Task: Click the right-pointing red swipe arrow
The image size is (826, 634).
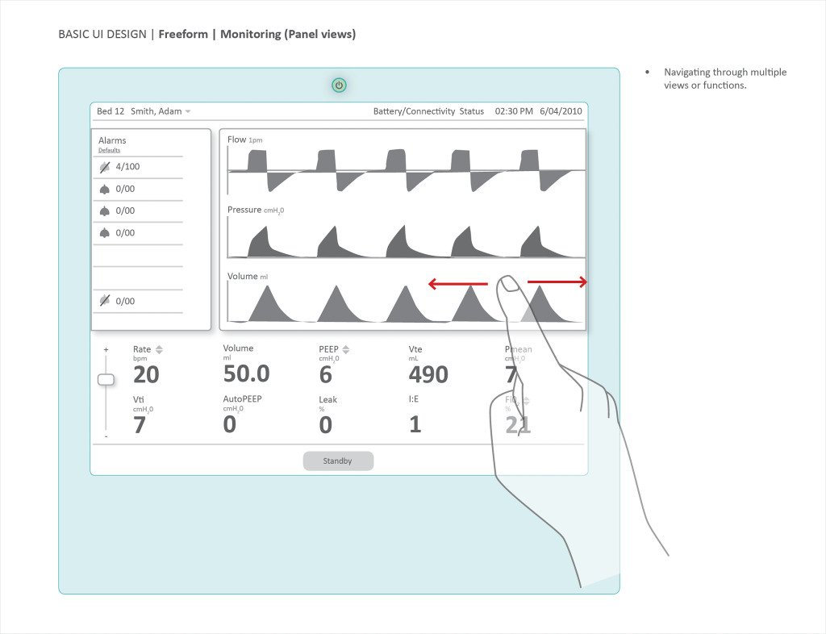Action: [x=557, y=282]
